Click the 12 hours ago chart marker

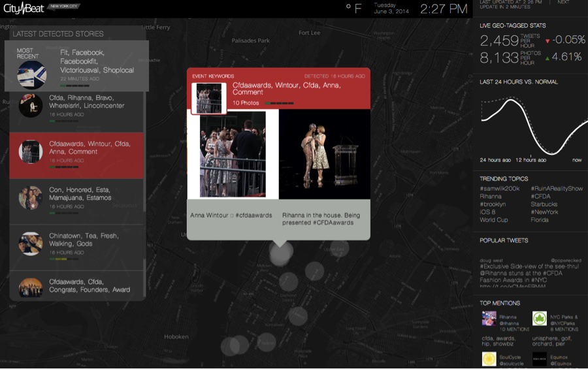tap(531, 160)
